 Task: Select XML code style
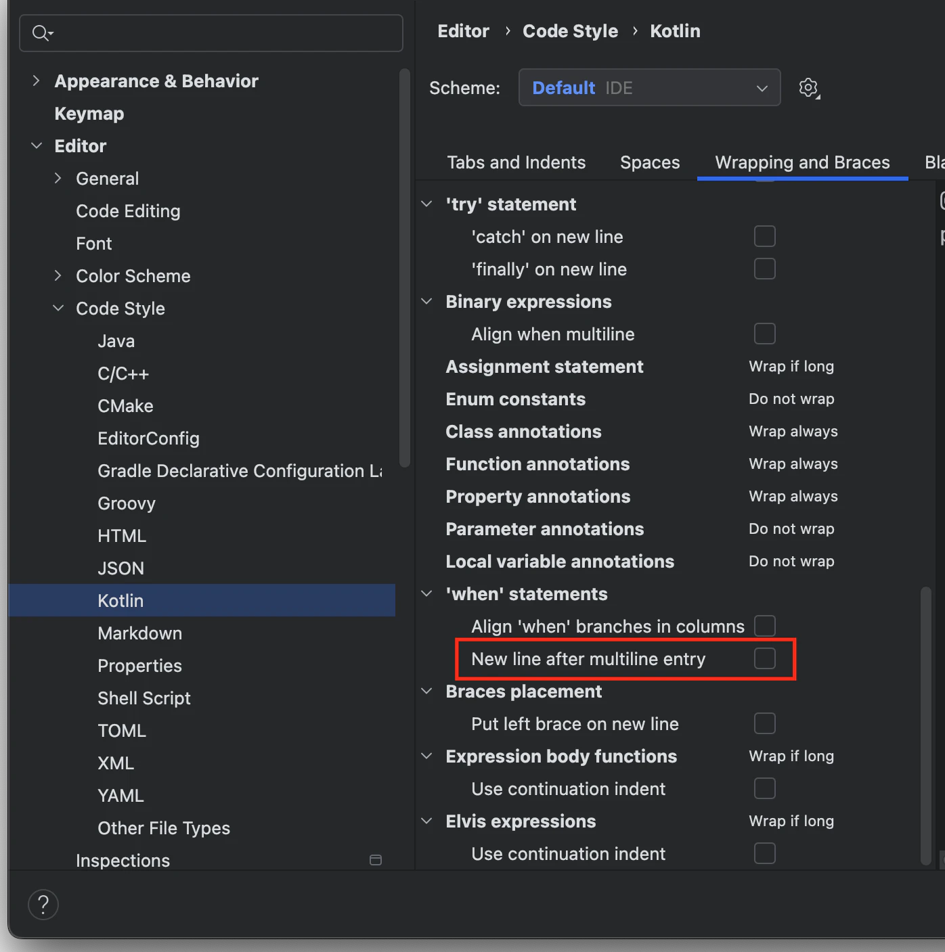tap(116, 763)
